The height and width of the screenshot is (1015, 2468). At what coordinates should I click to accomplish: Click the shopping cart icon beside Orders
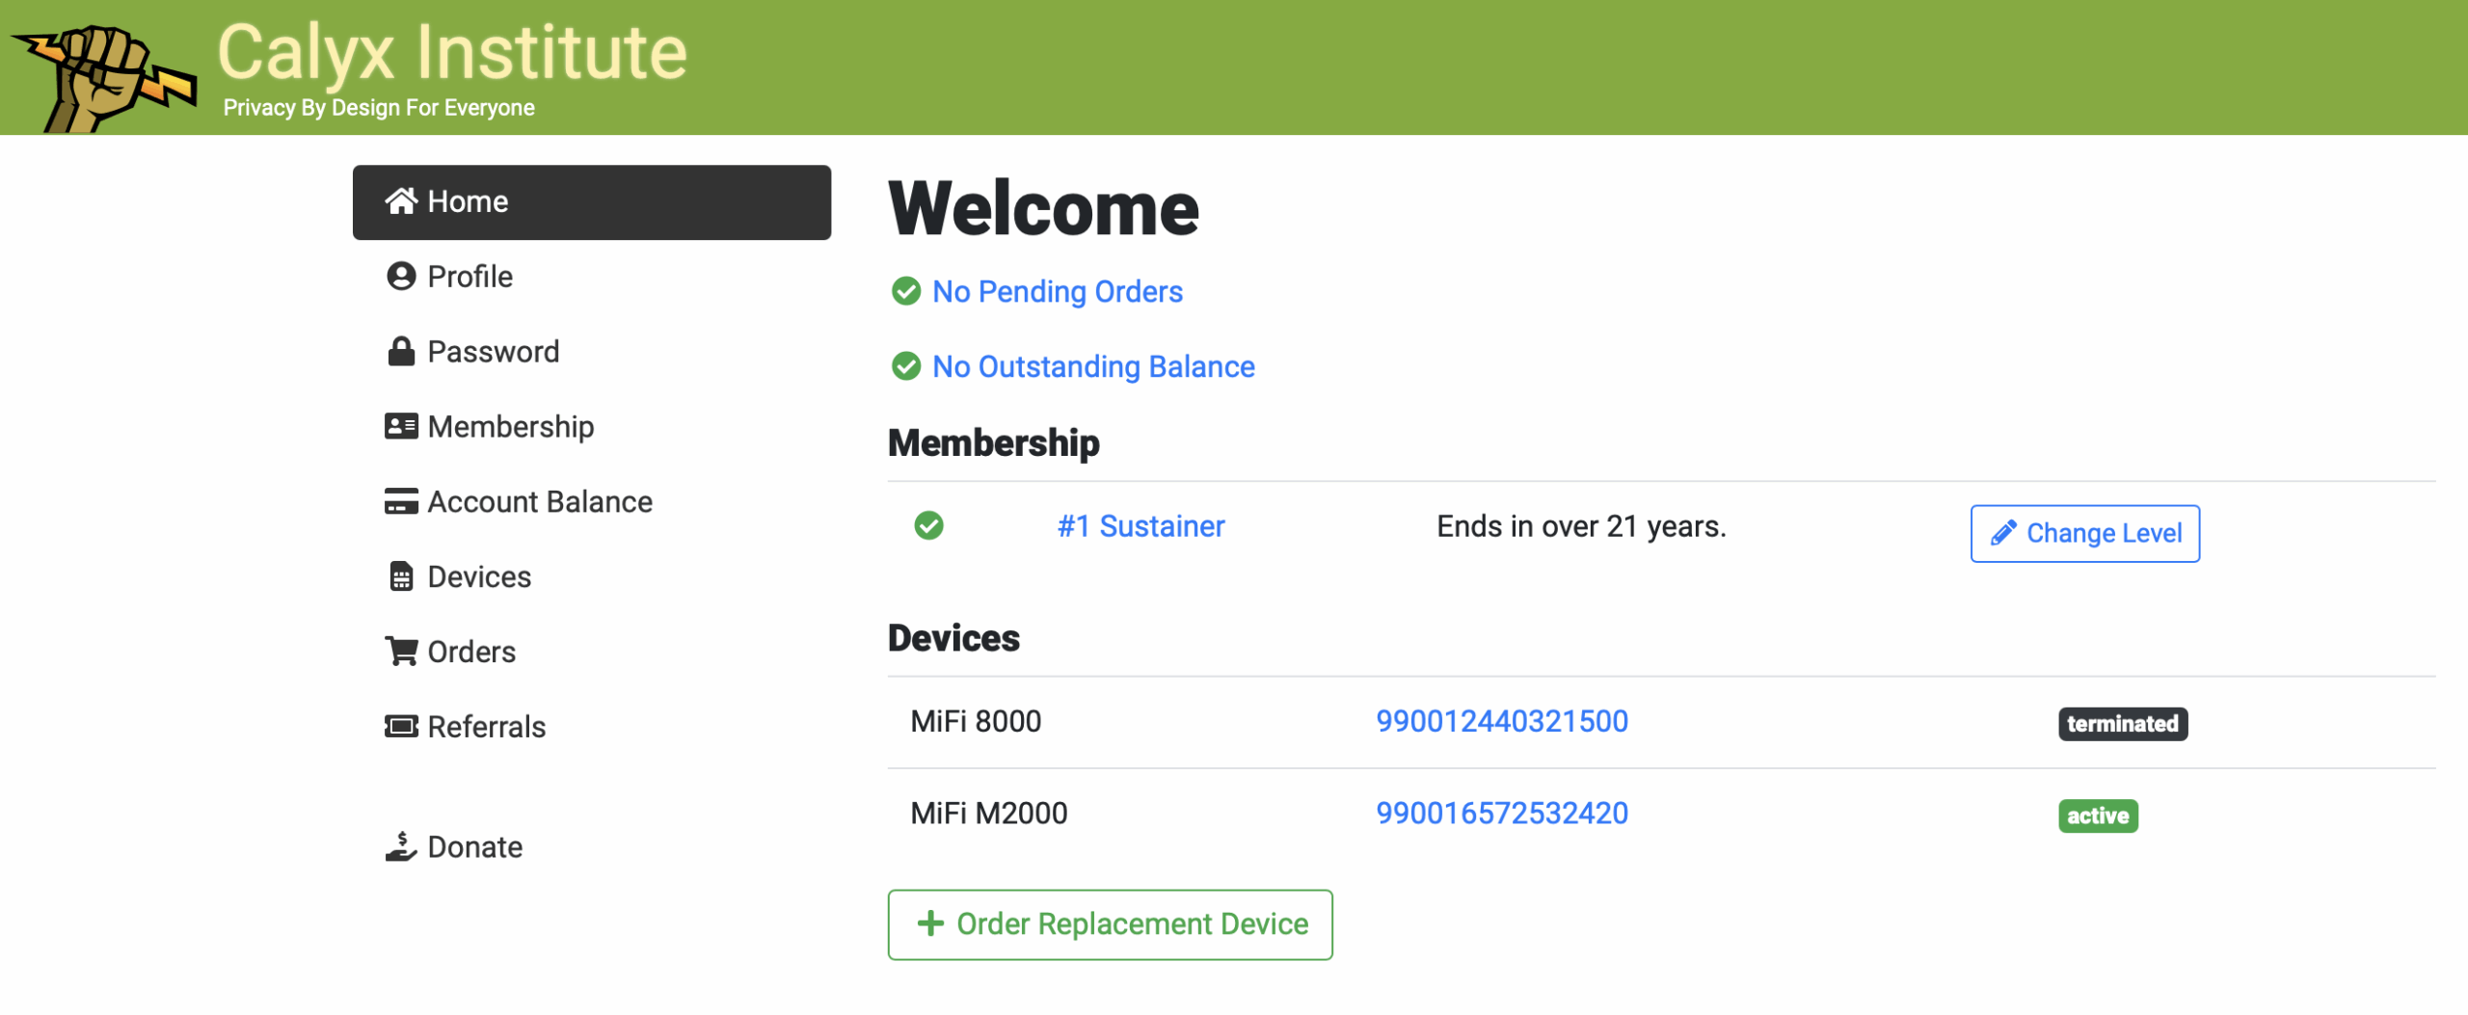(401, 651)
